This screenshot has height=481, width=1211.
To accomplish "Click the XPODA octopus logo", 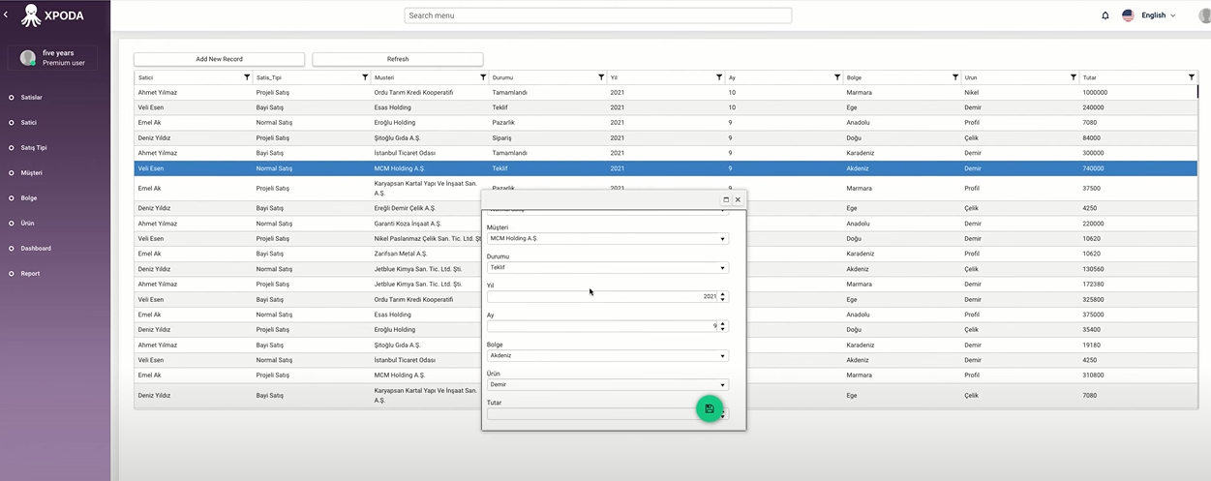I will (x=31, y=15).
